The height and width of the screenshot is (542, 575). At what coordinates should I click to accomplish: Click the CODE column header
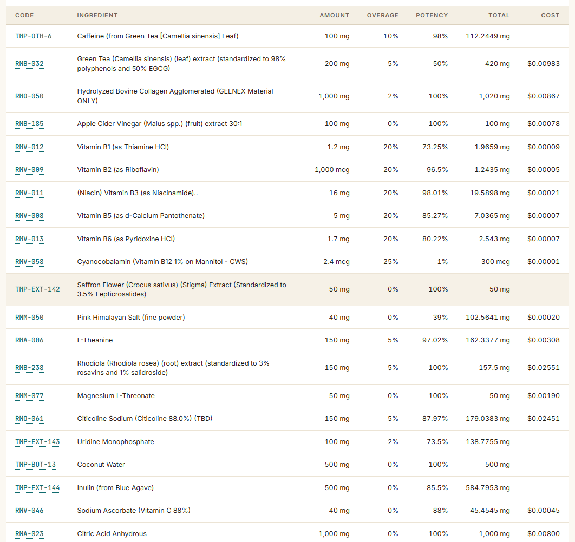click(24, 15)
